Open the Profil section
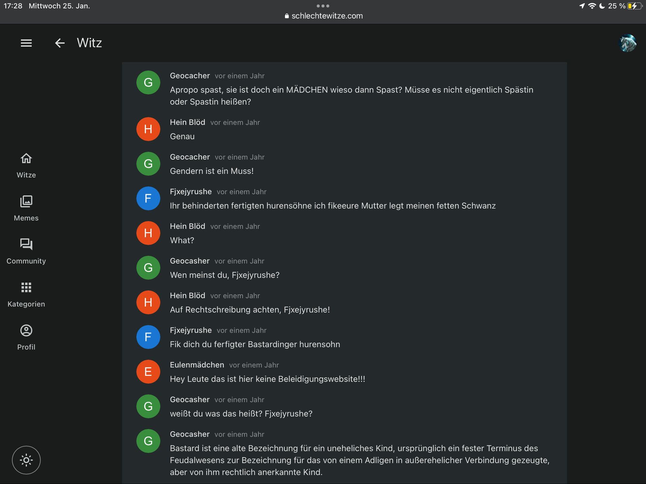Screen dimensions: 646x484 (x=26, y=337)
